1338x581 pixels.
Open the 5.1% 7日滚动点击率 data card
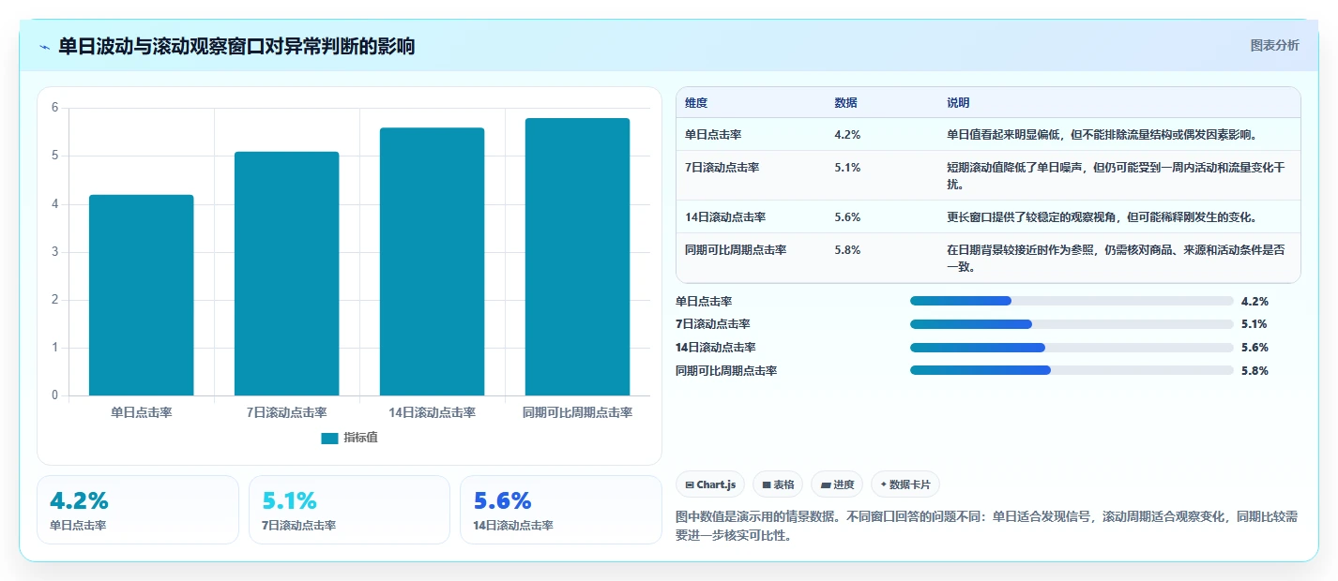[349, 510]
